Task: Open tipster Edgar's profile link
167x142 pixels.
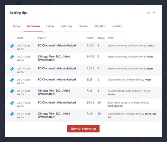Action: [x=150, y=69]
